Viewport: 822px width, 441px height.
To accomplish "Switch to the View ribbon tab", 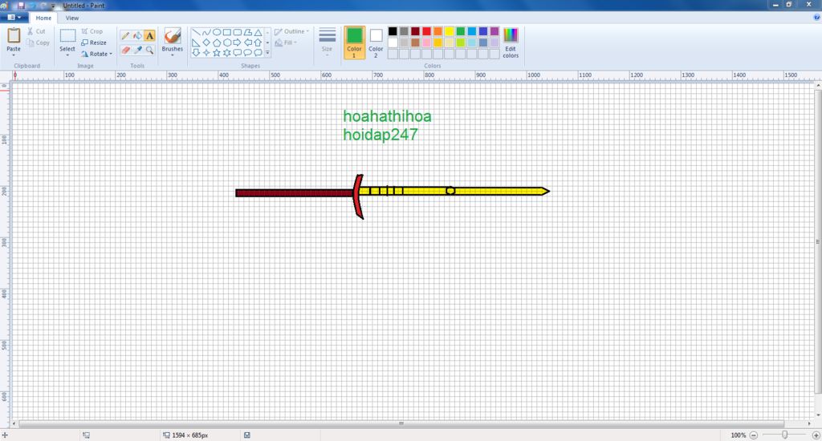I will (x=72, y=18).
